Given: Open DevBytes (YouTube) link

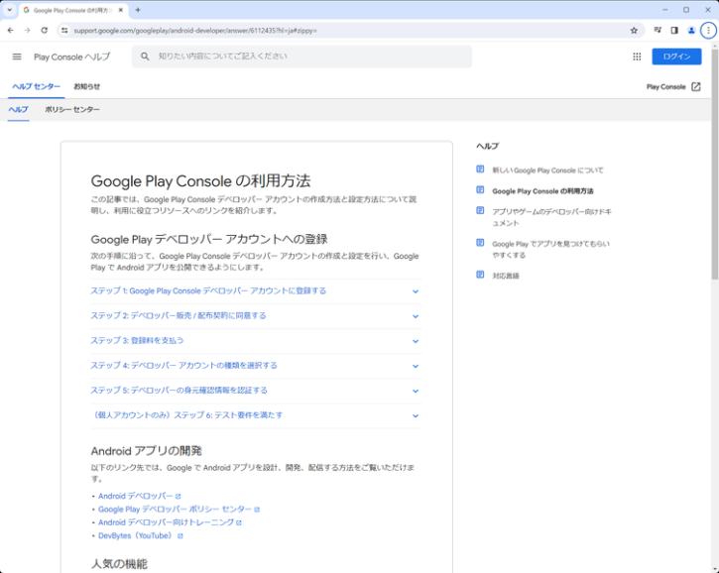Looking at the screenshot, I should pyautogui.click(x=136, y=536).
